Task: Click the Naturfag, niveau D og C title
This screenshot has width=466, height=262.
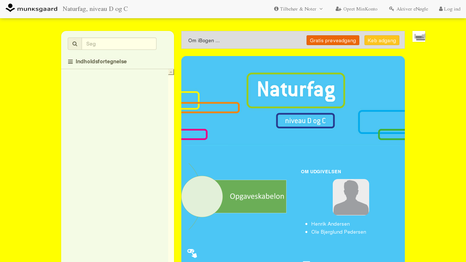Action: (x=95, y=9)
